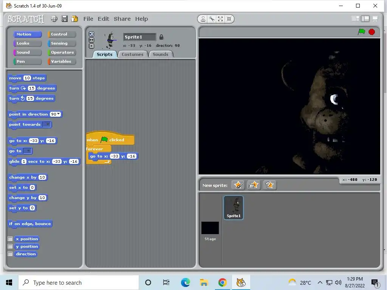Set rotation style to can rotate
This screenshot has width=387, height=290.
click(91, 34)
